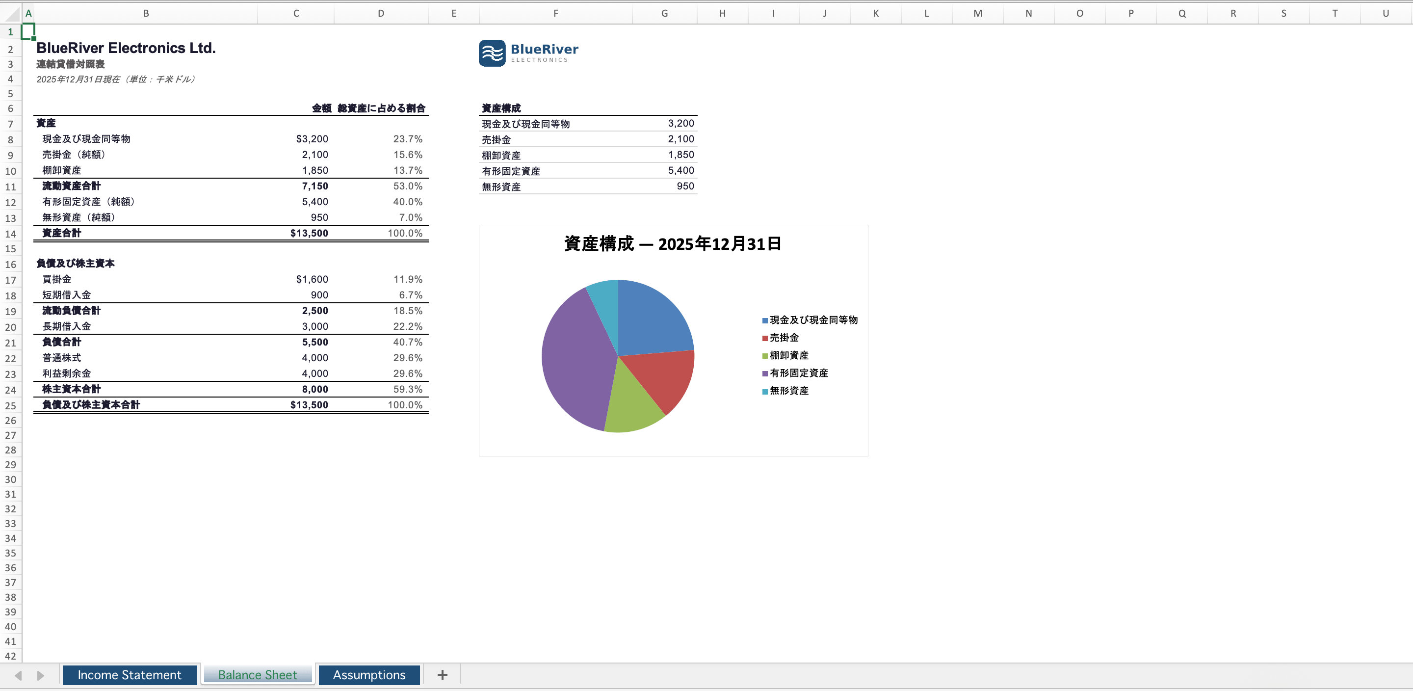Click the 8,000 株主資本合計 amount

(x=315, y=389)
